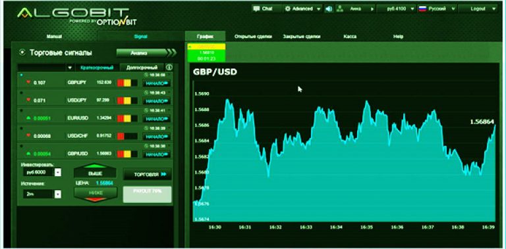Viewport: 506px width, 249px height.
Task: Click clock icon in GBP/JPY row
Action: (x=146, y=75)
